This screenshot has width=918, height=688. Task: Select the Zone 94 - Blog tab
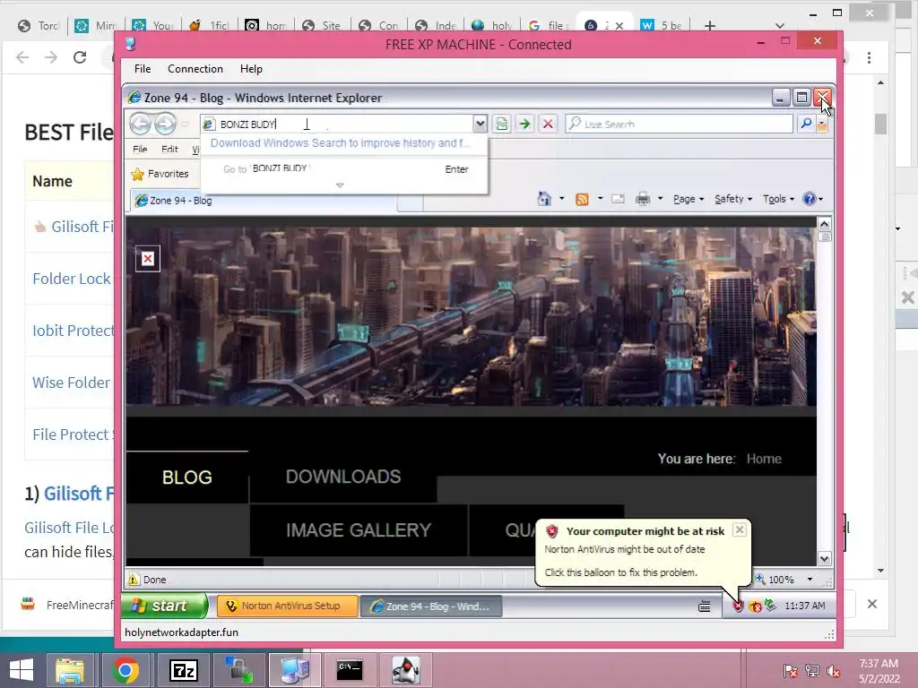coord(264,201)
